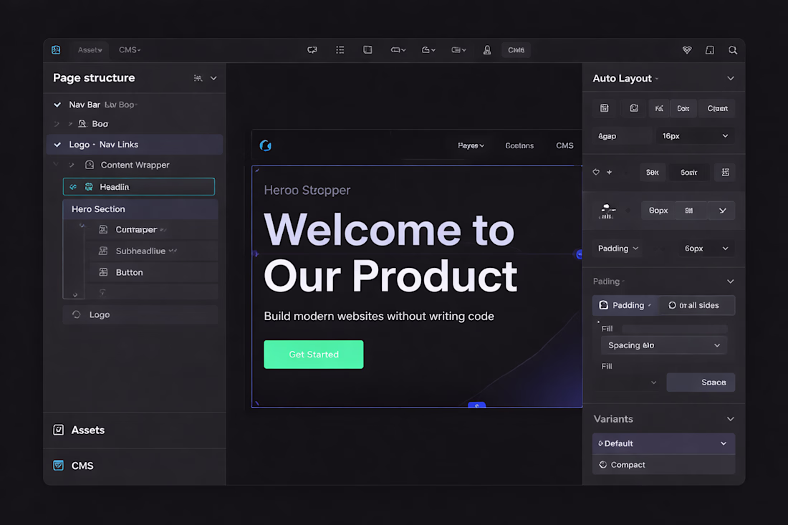Select the Cτuen layout option
The height and width of the screenshot is (525, 788).
(717, 108)
